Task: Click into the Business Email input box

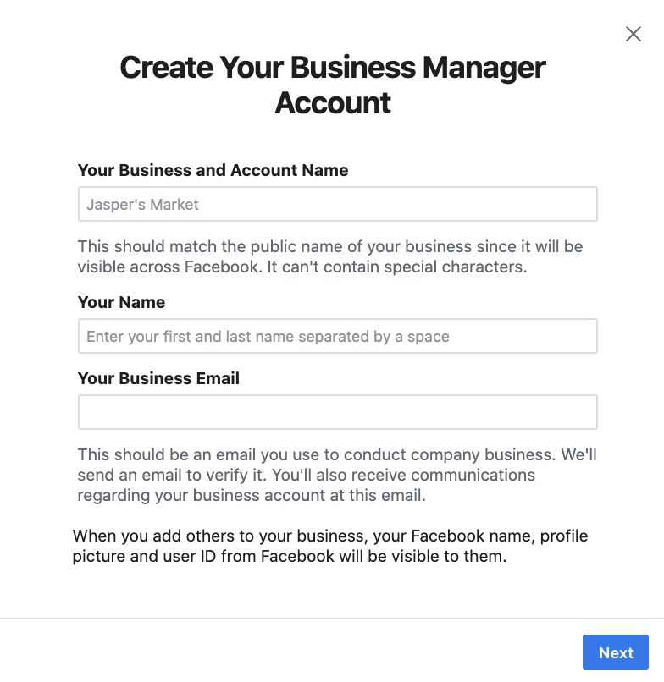Action: (337, 412)
